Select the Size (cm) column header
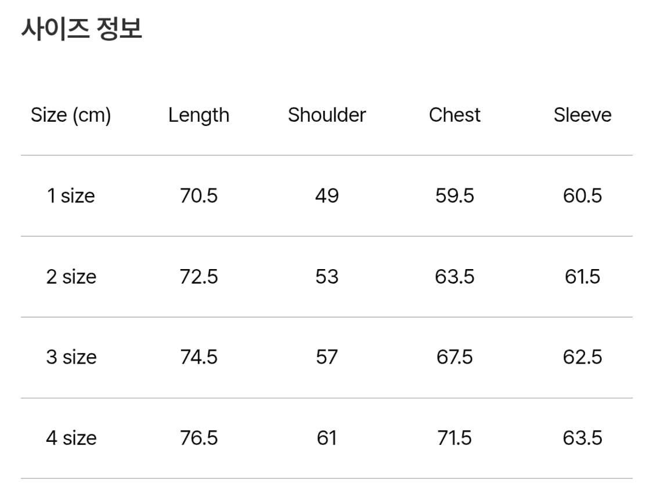The width and height of the screenshot is (653, 490). (x=71, y=115)
